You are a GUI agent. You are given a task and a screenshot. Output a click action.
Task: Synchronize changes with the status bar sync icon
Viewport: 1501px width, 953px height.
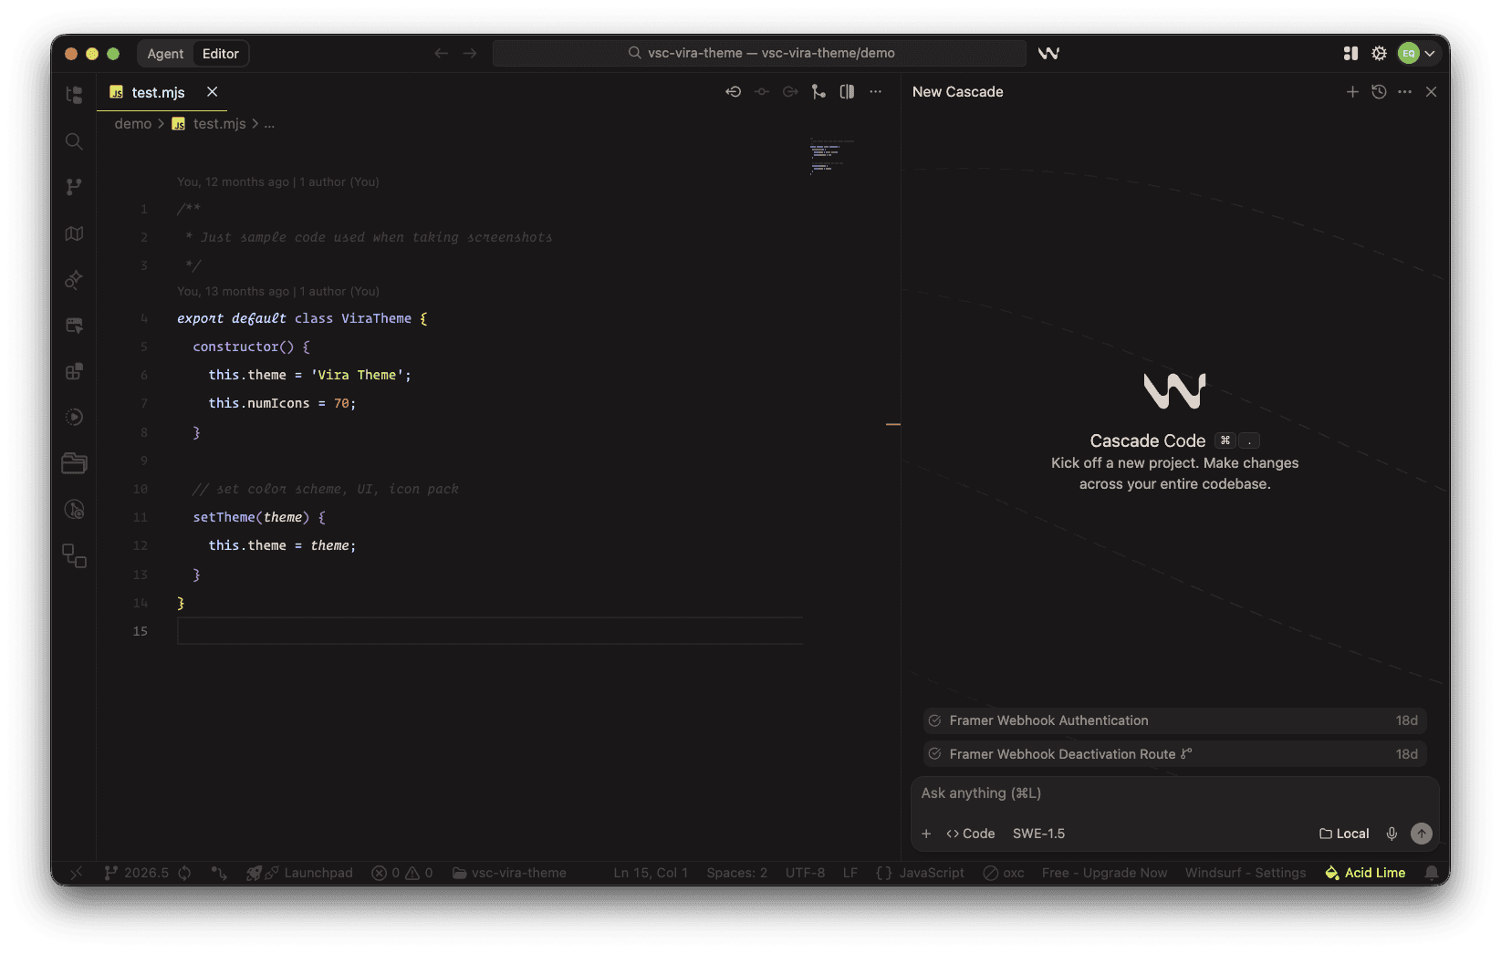coord(184,873)
